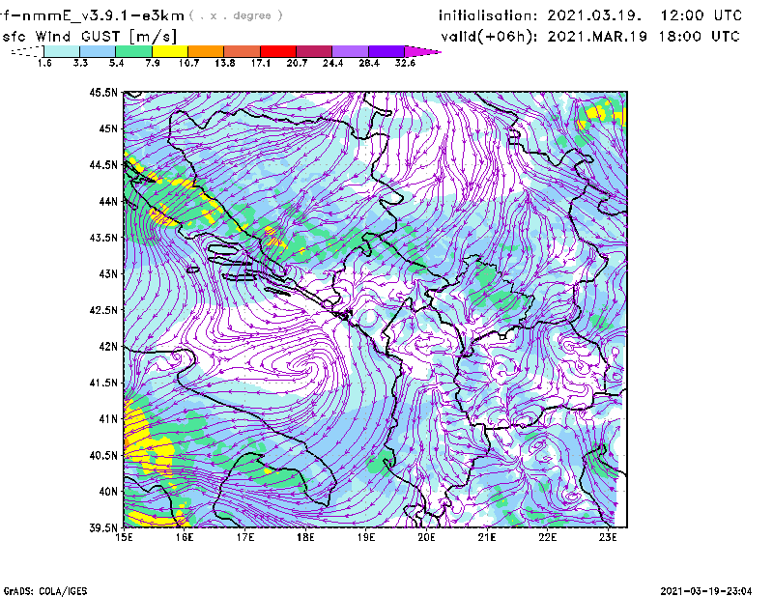Click the legend value 20.7
Image resolution: width=773 pixels, height=597 pixels.
pos(297,63)
